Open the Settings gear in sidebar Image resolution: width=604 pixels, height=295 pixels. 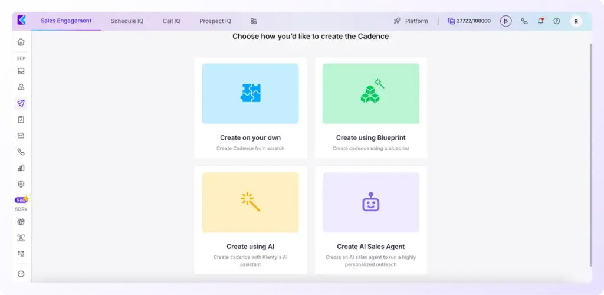coord(21,183)
